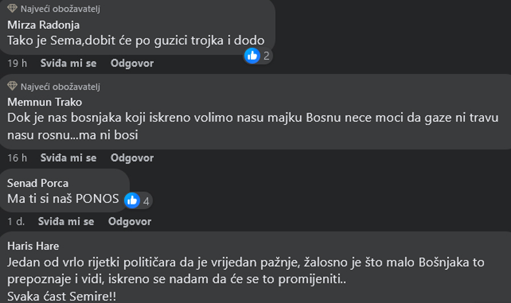The width and height of the screenshot is (511, 303).
Task: Like Memnun Trako's comment via Sviđa mi se
Action: tap(69, 158)
